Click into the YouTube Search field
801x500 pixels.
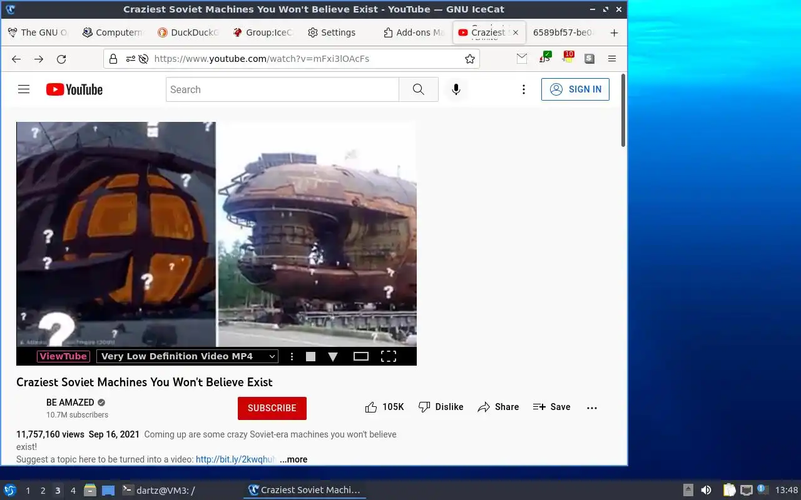pyautogui.click(x=282, y=89)
